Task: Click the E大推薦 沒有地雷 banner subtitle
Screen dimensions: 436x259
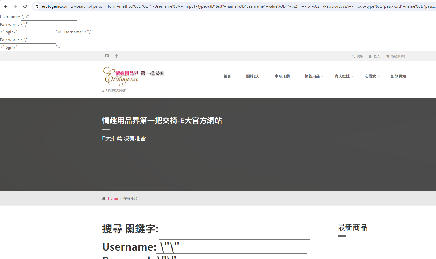Action: coord(124,138)
